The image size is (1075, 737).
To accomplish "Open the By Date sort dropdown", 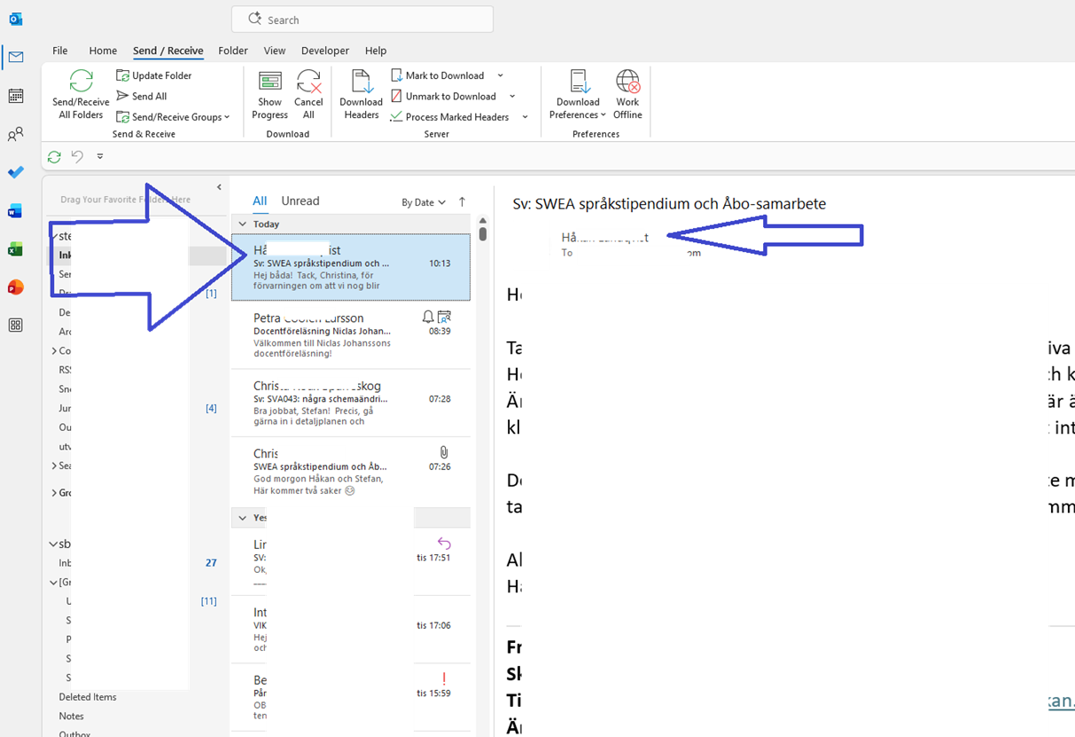I will coord(424,202).
